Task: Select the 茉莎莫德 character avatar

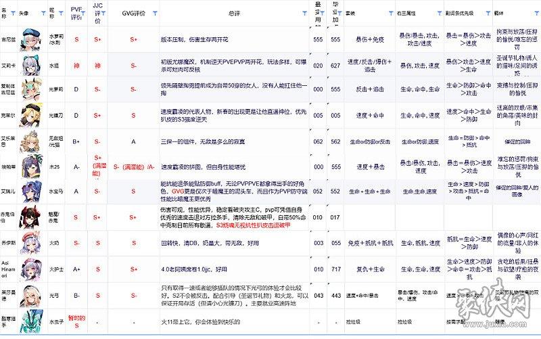Action: click(x=30, y=294)
